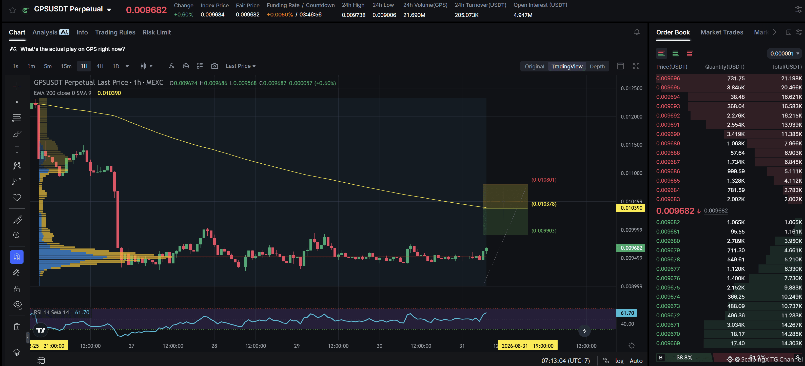Enter fullscreen chart mode
Viewport: 805px width, 366px height.
[x=636, y=66]
